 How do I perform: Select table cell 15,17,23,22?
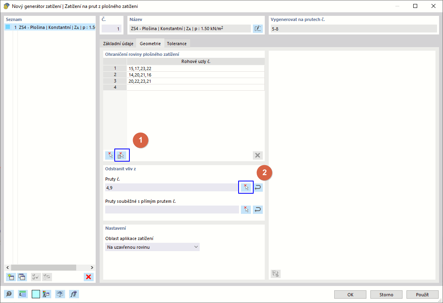pos(196,69)
